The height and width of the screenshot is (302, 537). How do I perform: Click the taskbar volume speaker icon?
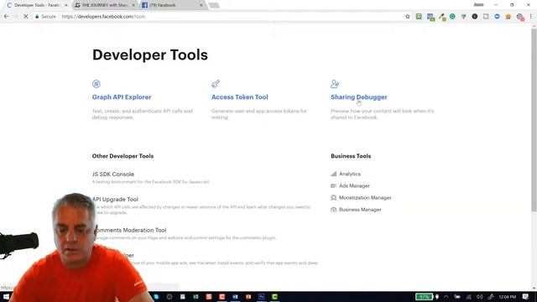coord(479,297)
